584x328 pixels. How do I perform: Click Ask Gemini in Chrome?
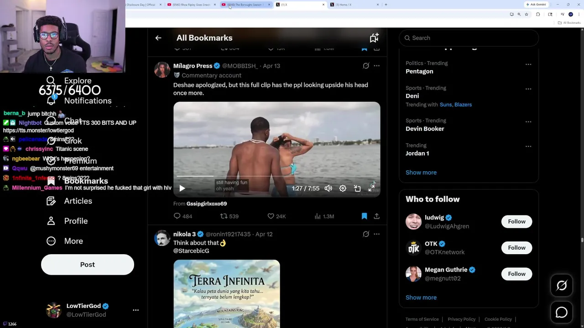click(536, 5)
